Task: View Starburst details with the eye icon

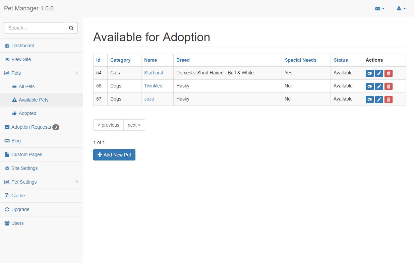Action: (370, 73)
